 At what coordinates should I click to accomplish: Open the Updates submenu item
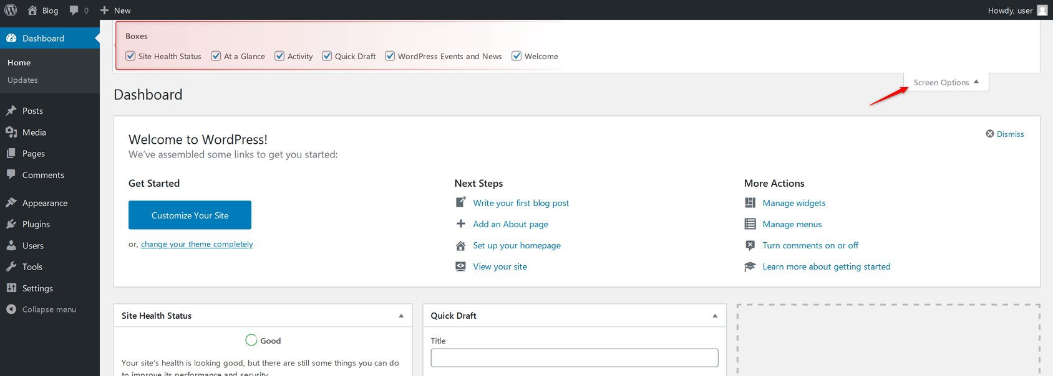tap(22, 80)
